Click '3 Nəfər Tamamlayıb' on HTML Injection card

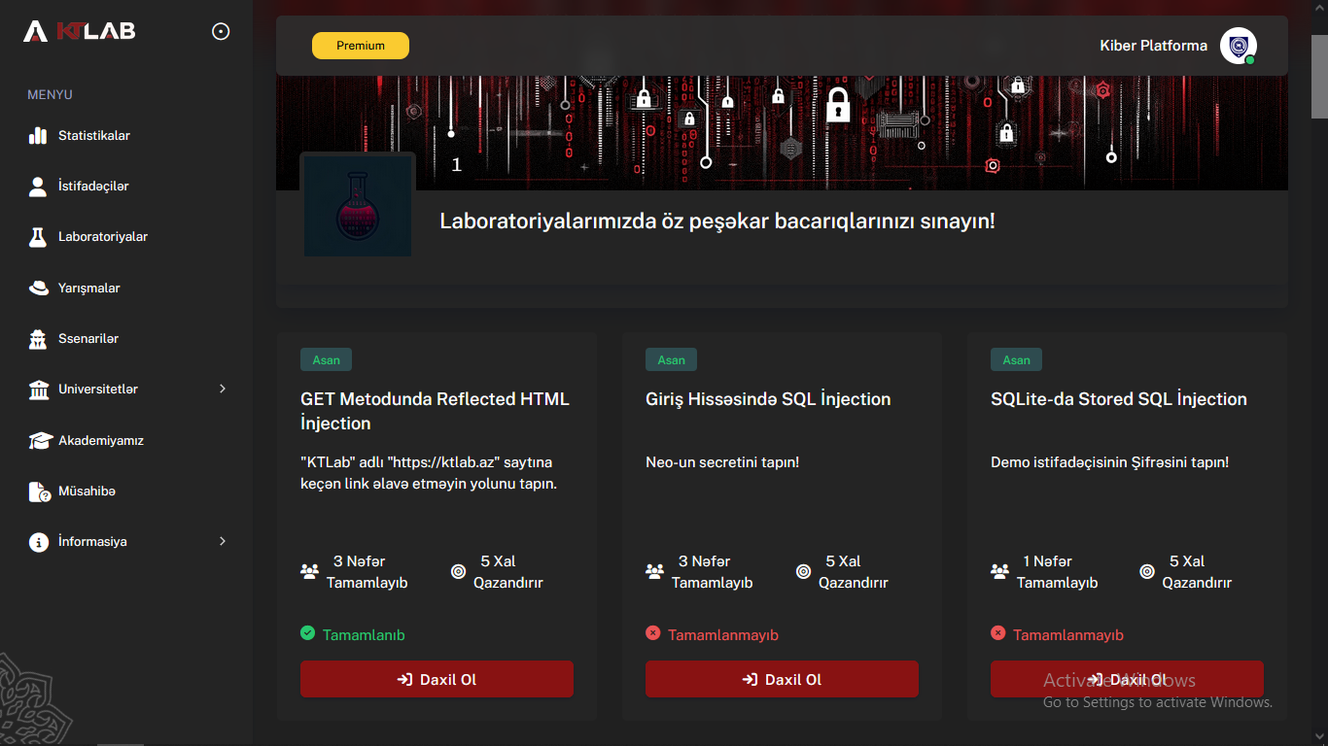367,572
